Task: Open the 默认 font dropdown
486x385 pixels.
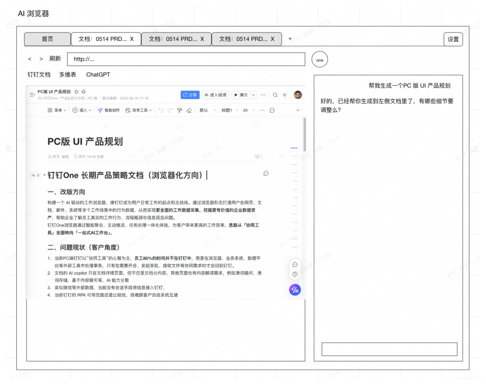Action: coord(208,110)
